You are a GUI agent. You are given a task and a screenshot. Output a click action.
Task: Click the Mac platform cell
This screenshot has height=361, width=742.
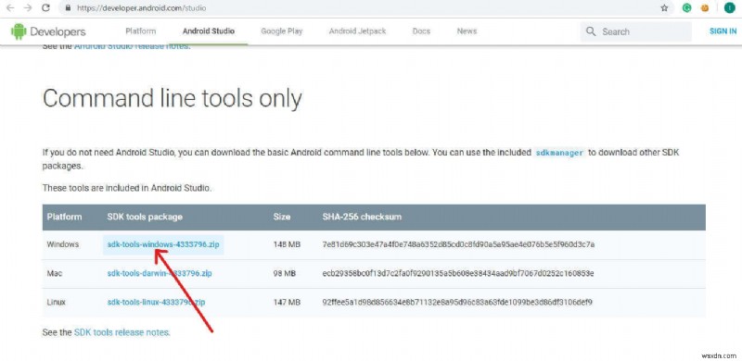(x=55, y=274)
